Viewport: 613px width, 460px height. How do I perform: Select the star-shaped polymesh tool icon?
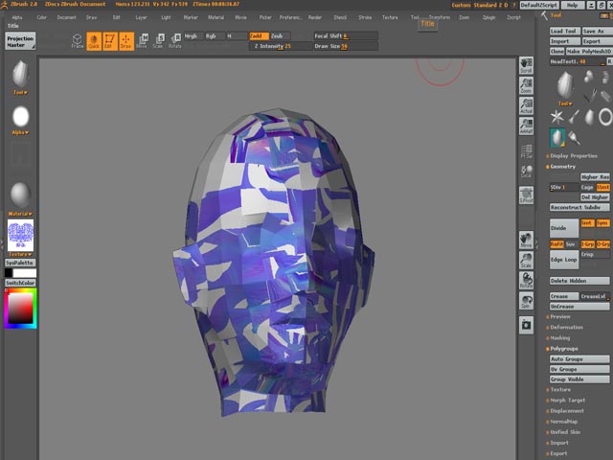click(556, 117)
